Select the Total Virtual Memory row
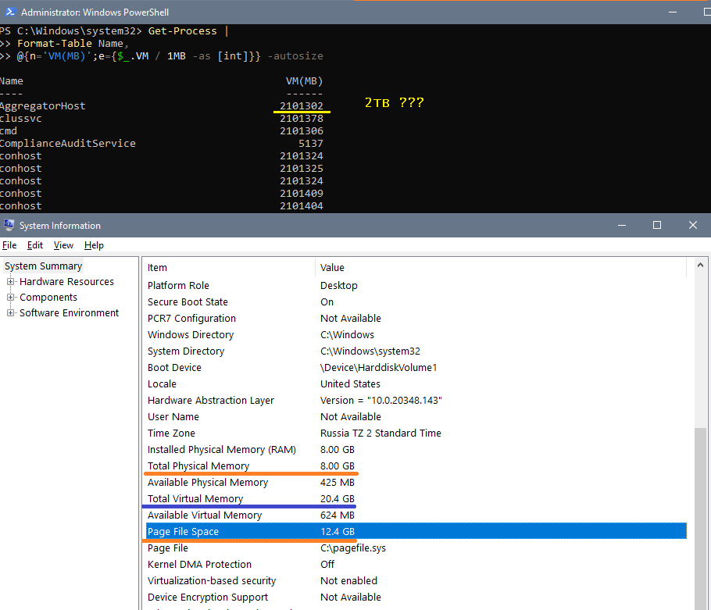Image resolution: width=711 pixels, height=610 pixels. coord(195,499)
